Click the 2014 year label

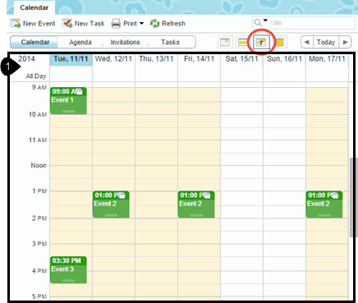click(x=26, y=59)
